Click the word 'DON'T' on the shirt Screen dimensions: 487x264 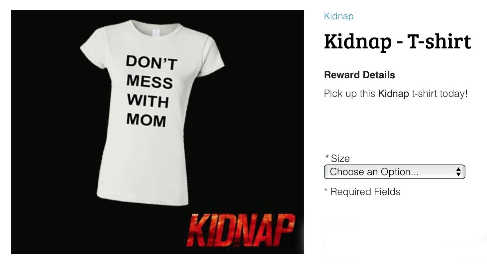[x=151, y=62]
